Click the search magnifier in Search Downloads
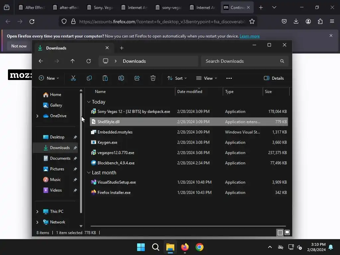340x255 pixels. click(x=282, y=61)
